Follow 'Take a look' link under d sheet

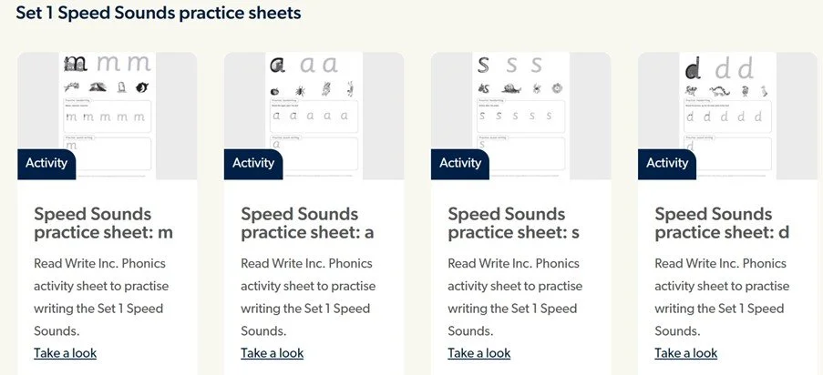tap(685, 353)
